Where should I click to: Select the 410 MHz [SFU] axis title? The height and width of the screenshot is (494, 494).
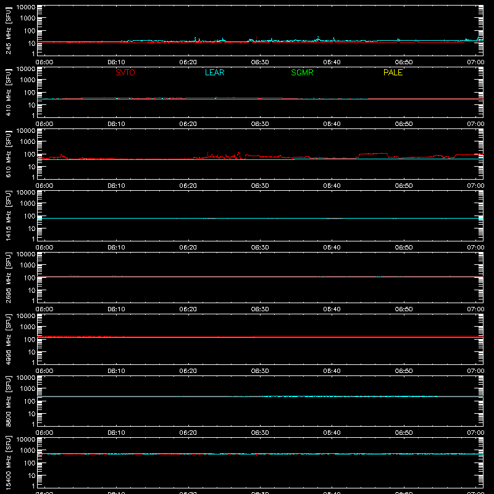click(x=8, y=92)
